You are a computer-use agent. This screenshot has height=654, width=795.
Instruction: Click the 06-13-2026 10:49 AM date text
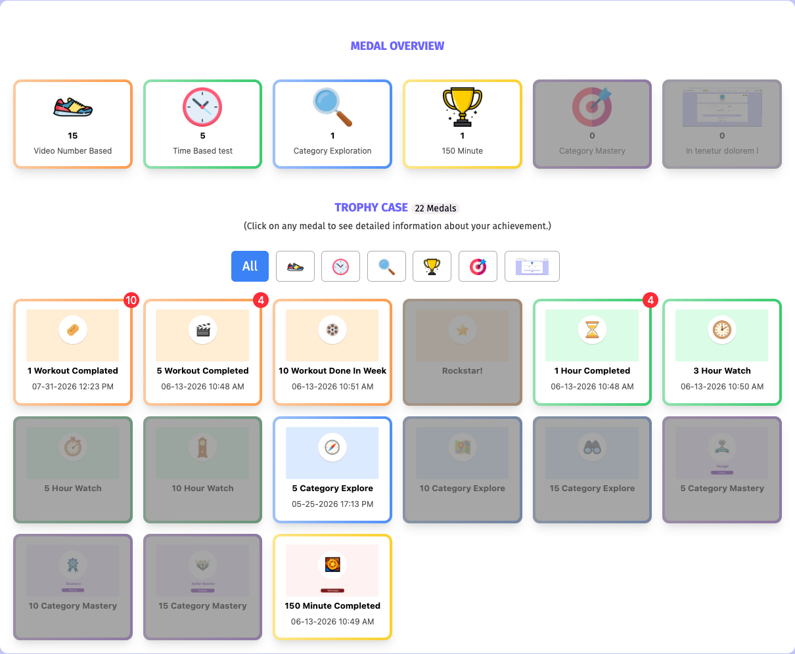pyautogui.click(x=332, y=622)
